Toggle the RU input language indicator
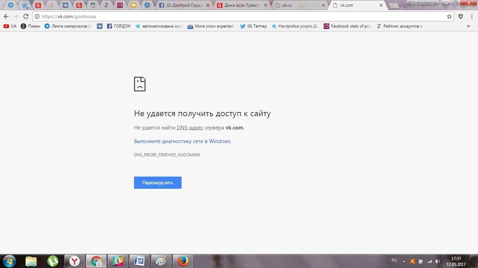Image resolution: width=478 pixels, height=268 pixels. (x=394, y=260)
